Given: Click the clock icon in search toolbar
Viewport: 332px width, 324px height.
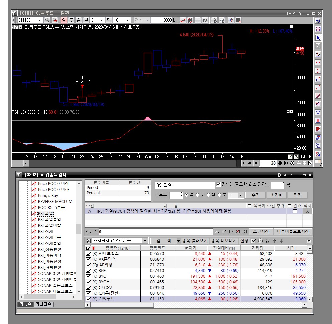Looking at the screenshot, I should 260,241.
